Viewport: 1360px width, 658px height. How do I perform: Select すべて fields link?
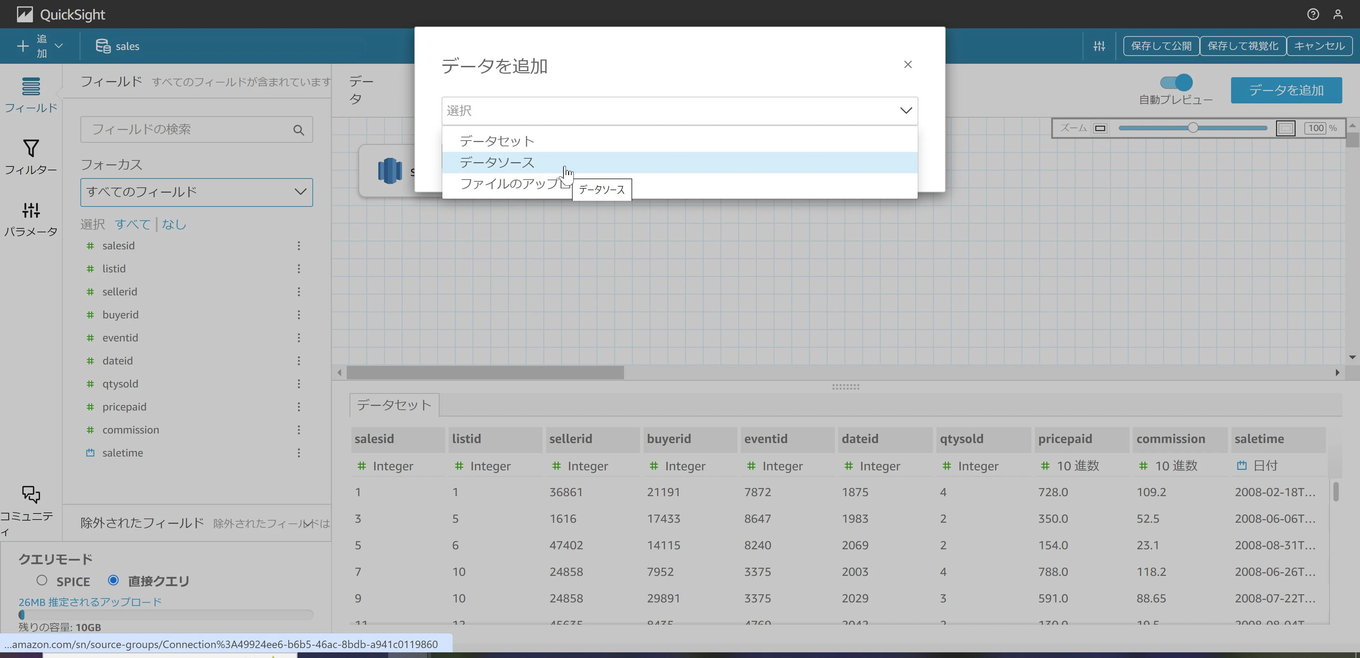click(x=132, y=224)
